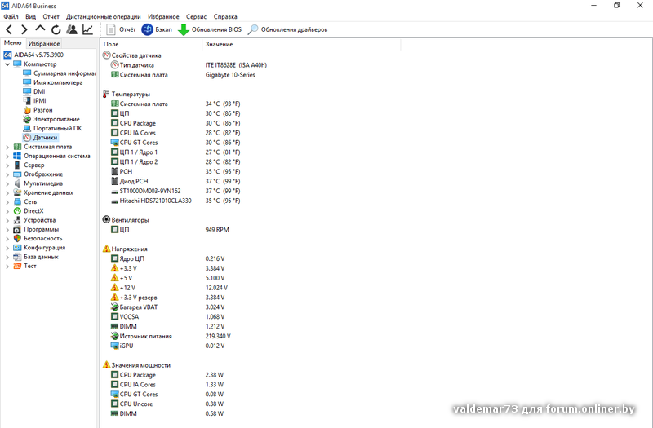The image size is (653, 428).
Task: Select the IPMI tree item
Action: (34, 100)
